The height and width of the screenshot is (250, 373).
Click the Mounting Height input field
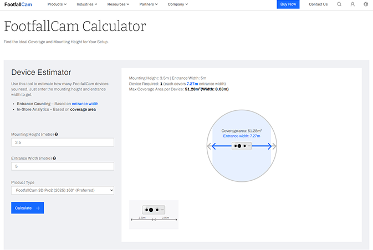63,142
